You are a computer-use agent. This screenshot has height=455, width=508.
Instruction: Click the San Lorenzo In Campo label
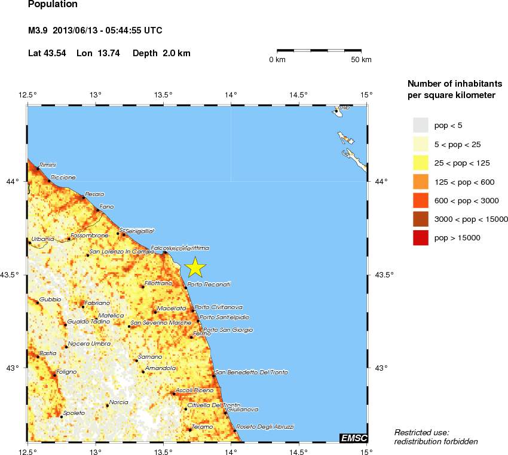click(x=122, y=252)
